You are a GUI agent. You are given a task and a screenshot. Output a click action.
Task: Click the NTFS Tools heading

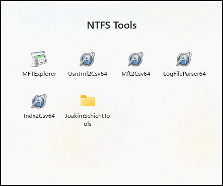[112, 25]
